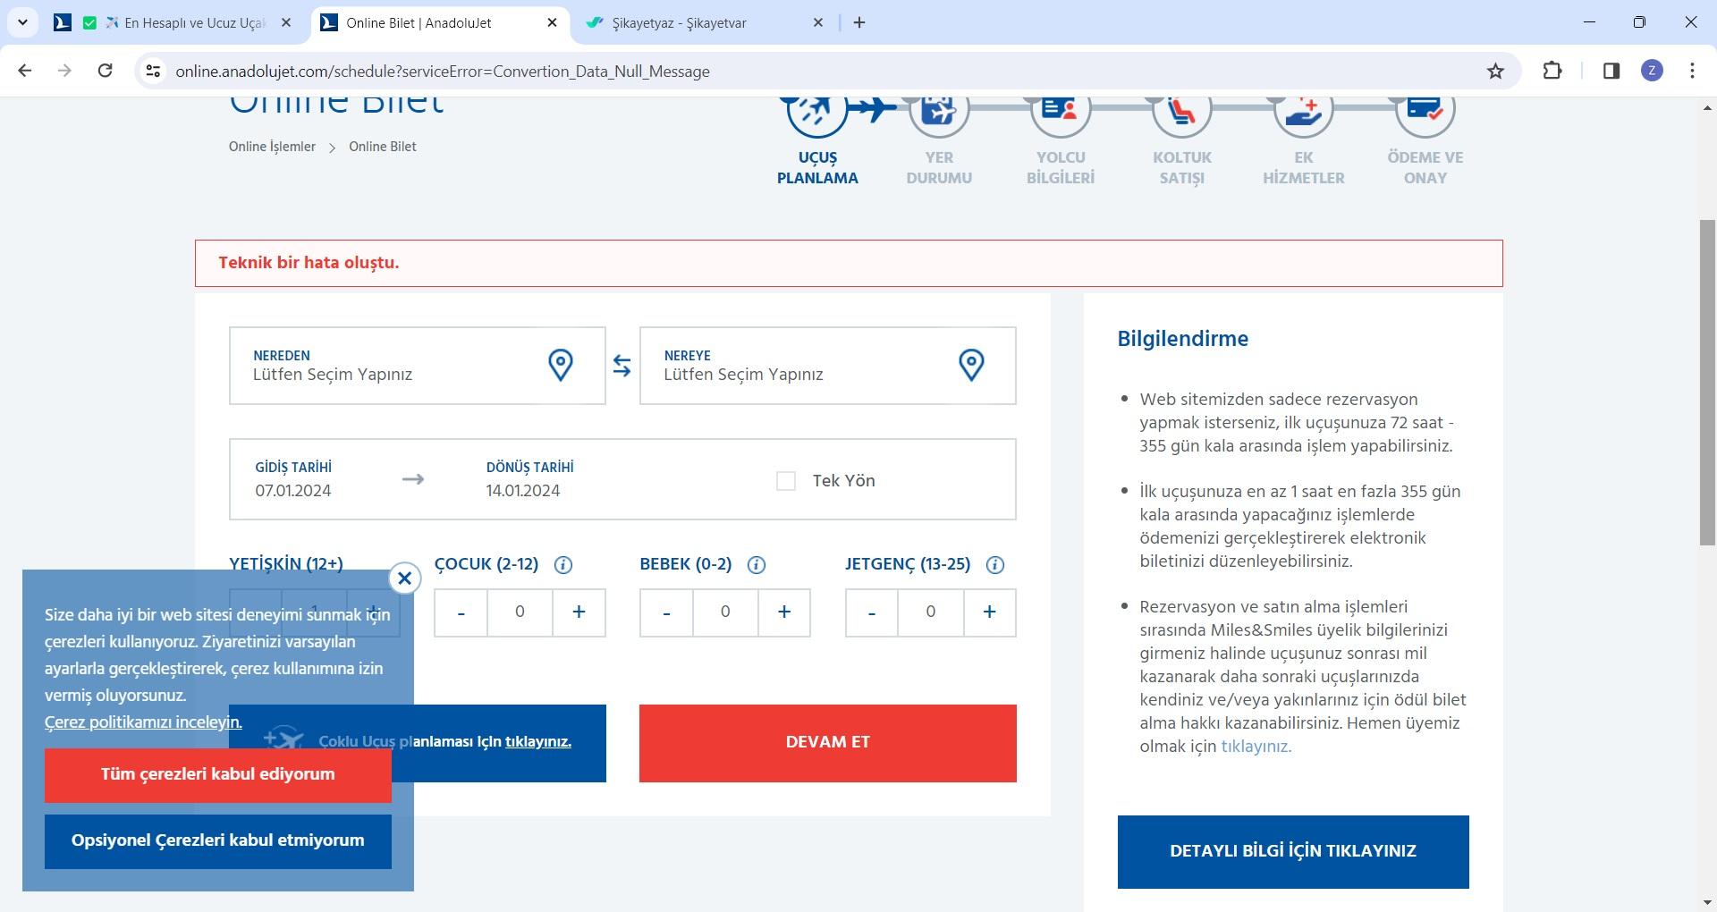Switch to the Şikayetyaz browser tab
The height and width of the screenshot is (912, 1717).
click(698, 23)
